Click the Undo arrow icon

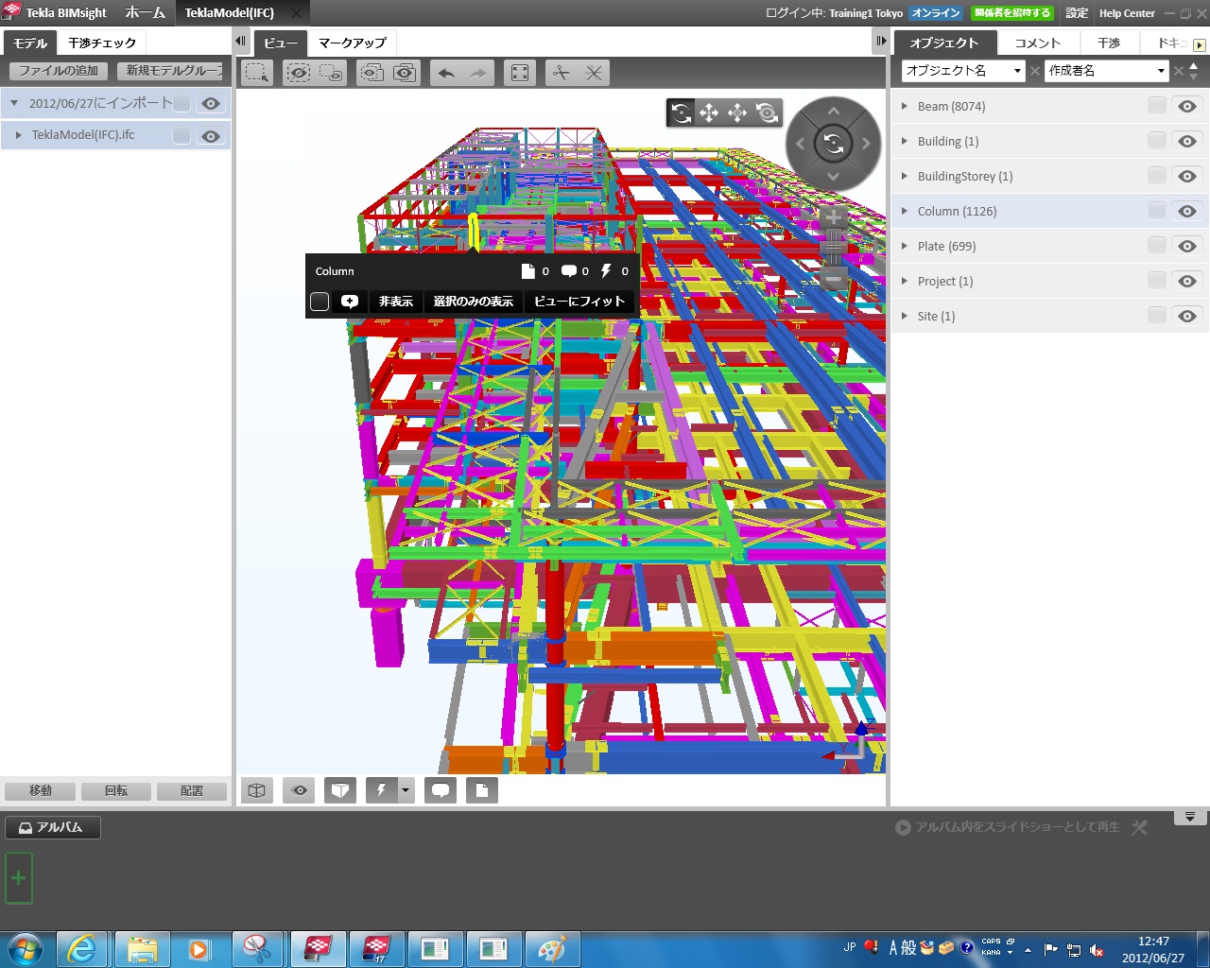coord(444,72)
